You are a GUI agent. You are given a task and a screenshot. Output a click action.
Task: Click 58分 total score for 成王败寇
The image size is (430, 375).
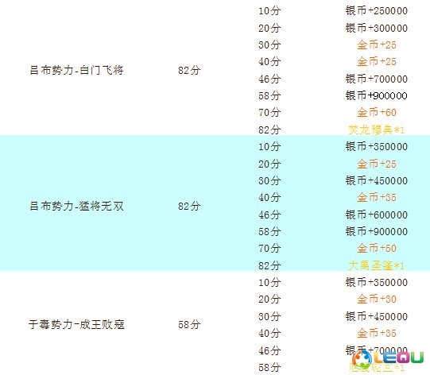[189, 324]
